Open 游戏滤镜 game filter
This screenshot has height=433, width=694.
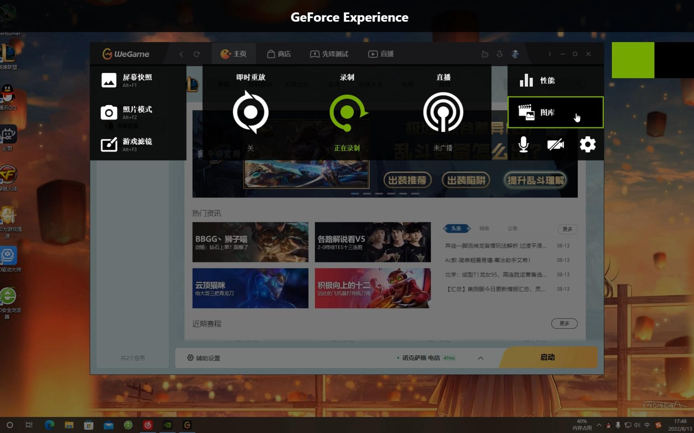[127, 144]
